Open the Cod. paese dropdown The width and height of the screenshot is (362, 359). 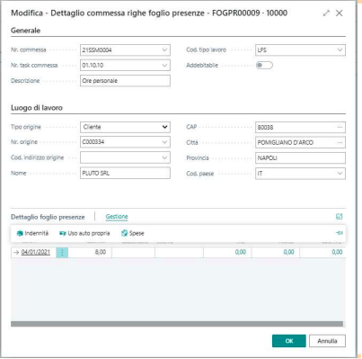pyautogui.click(x=340, y=174)
